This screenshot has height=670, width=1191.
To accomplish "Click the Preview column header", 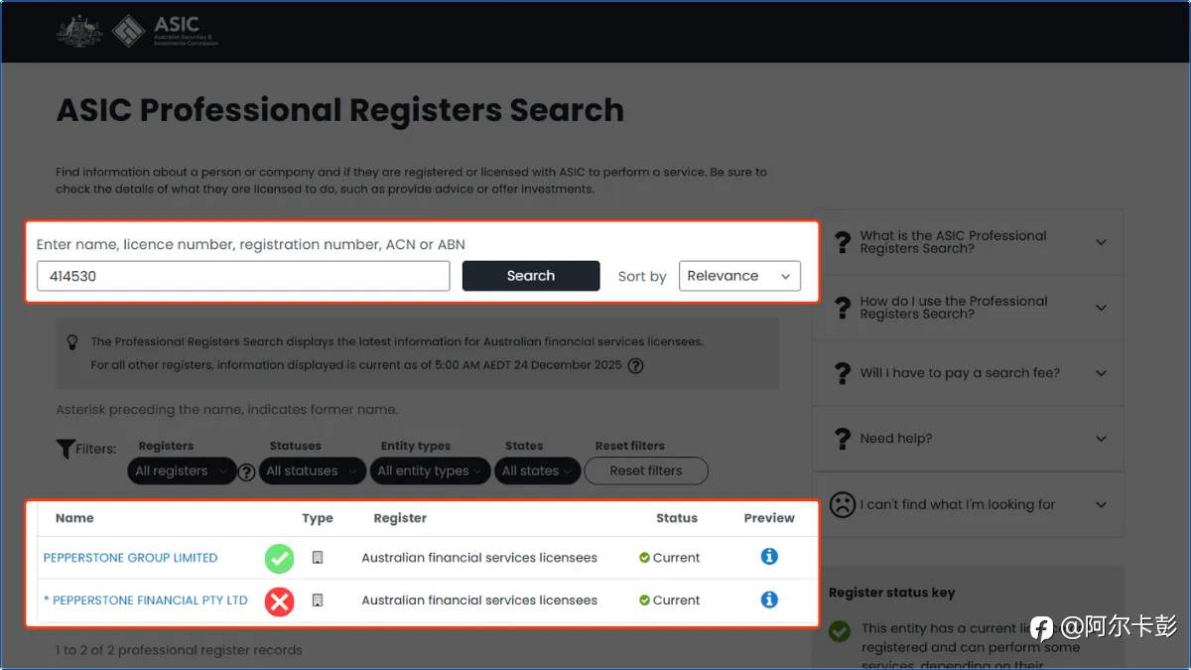I will click(x=769, y=518).
